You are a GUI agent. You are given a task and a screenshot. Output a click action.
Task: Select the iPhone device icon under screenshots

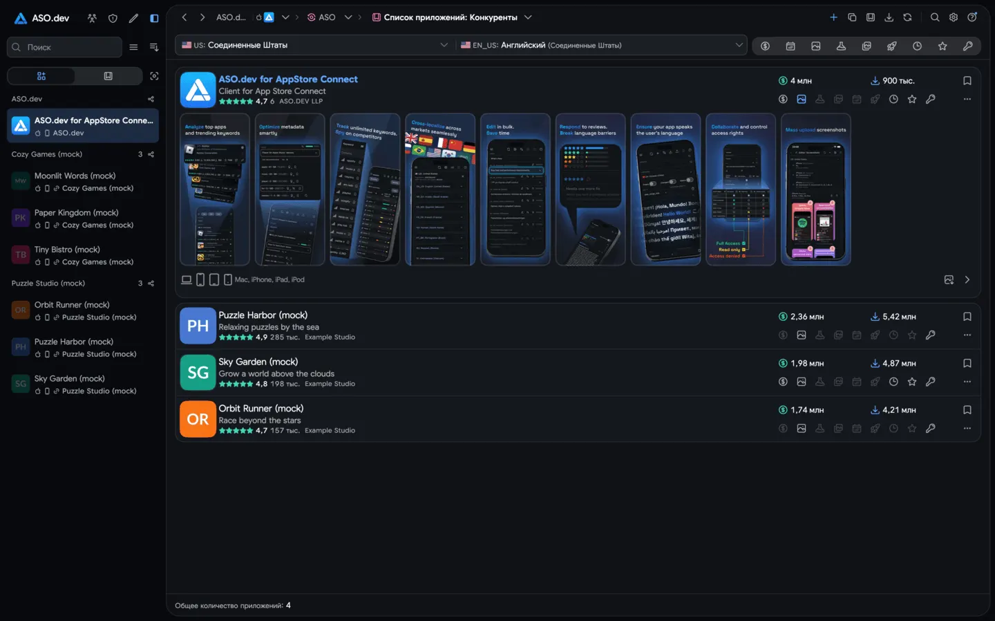click(x=200, y=280)
